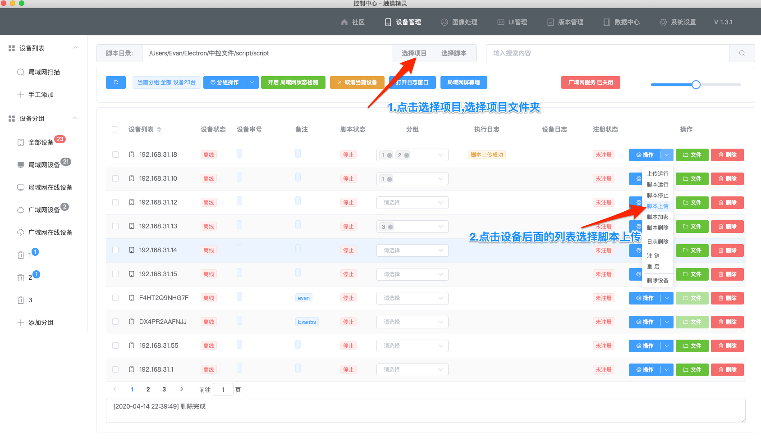The width and height of the screenshot is (761, 441).
Task: Go to page 2
Action: (x=148, y=389)
